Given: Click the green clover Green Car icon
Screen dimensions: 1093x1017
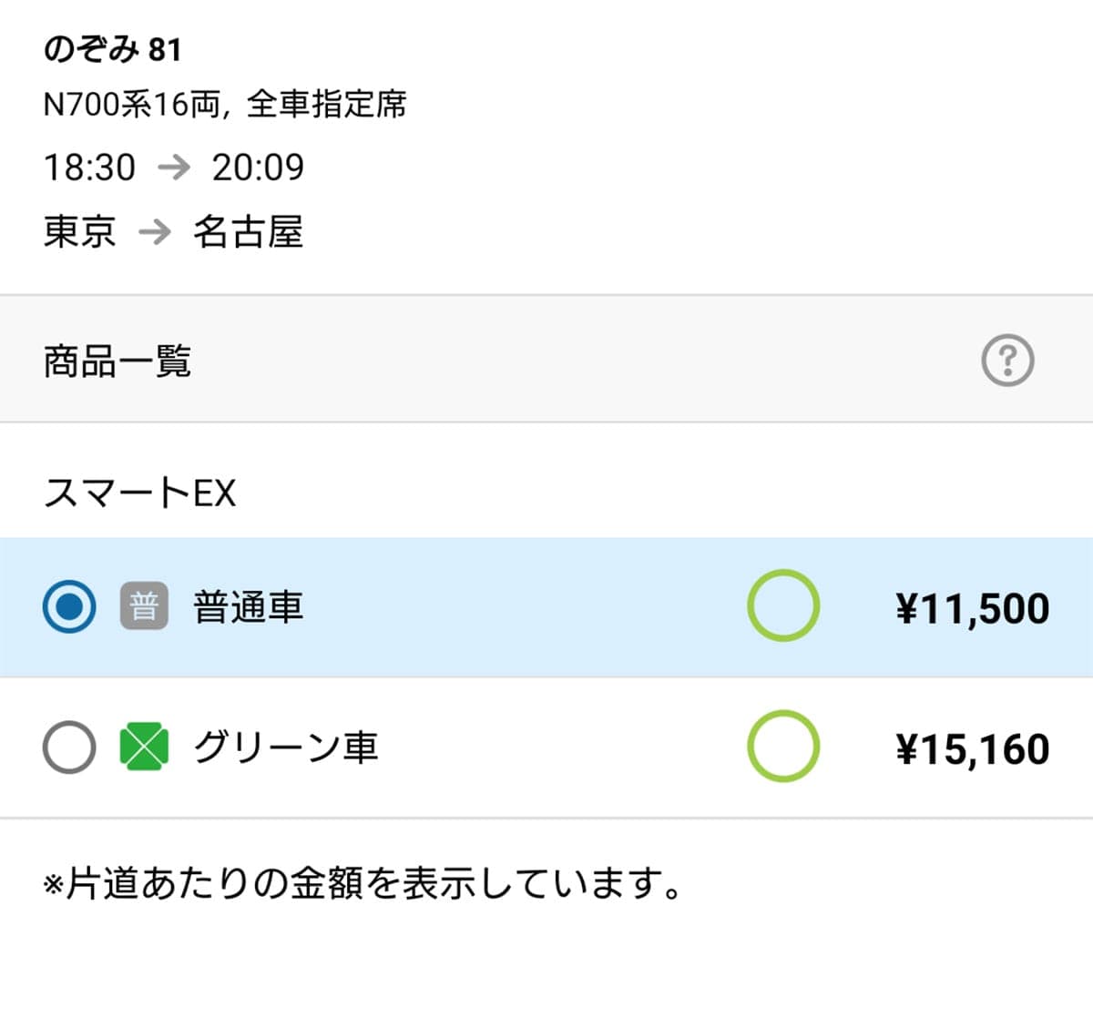Looking at the screenshot, I should click(144, 747).
